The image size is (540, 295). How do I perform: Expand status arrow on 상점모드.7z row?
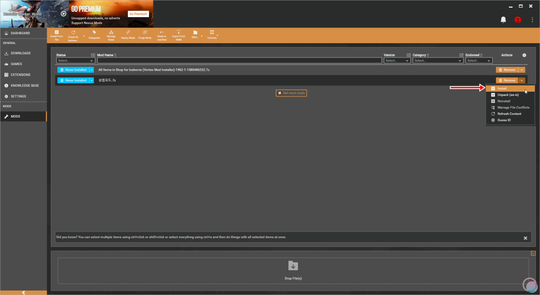point(91,80)
